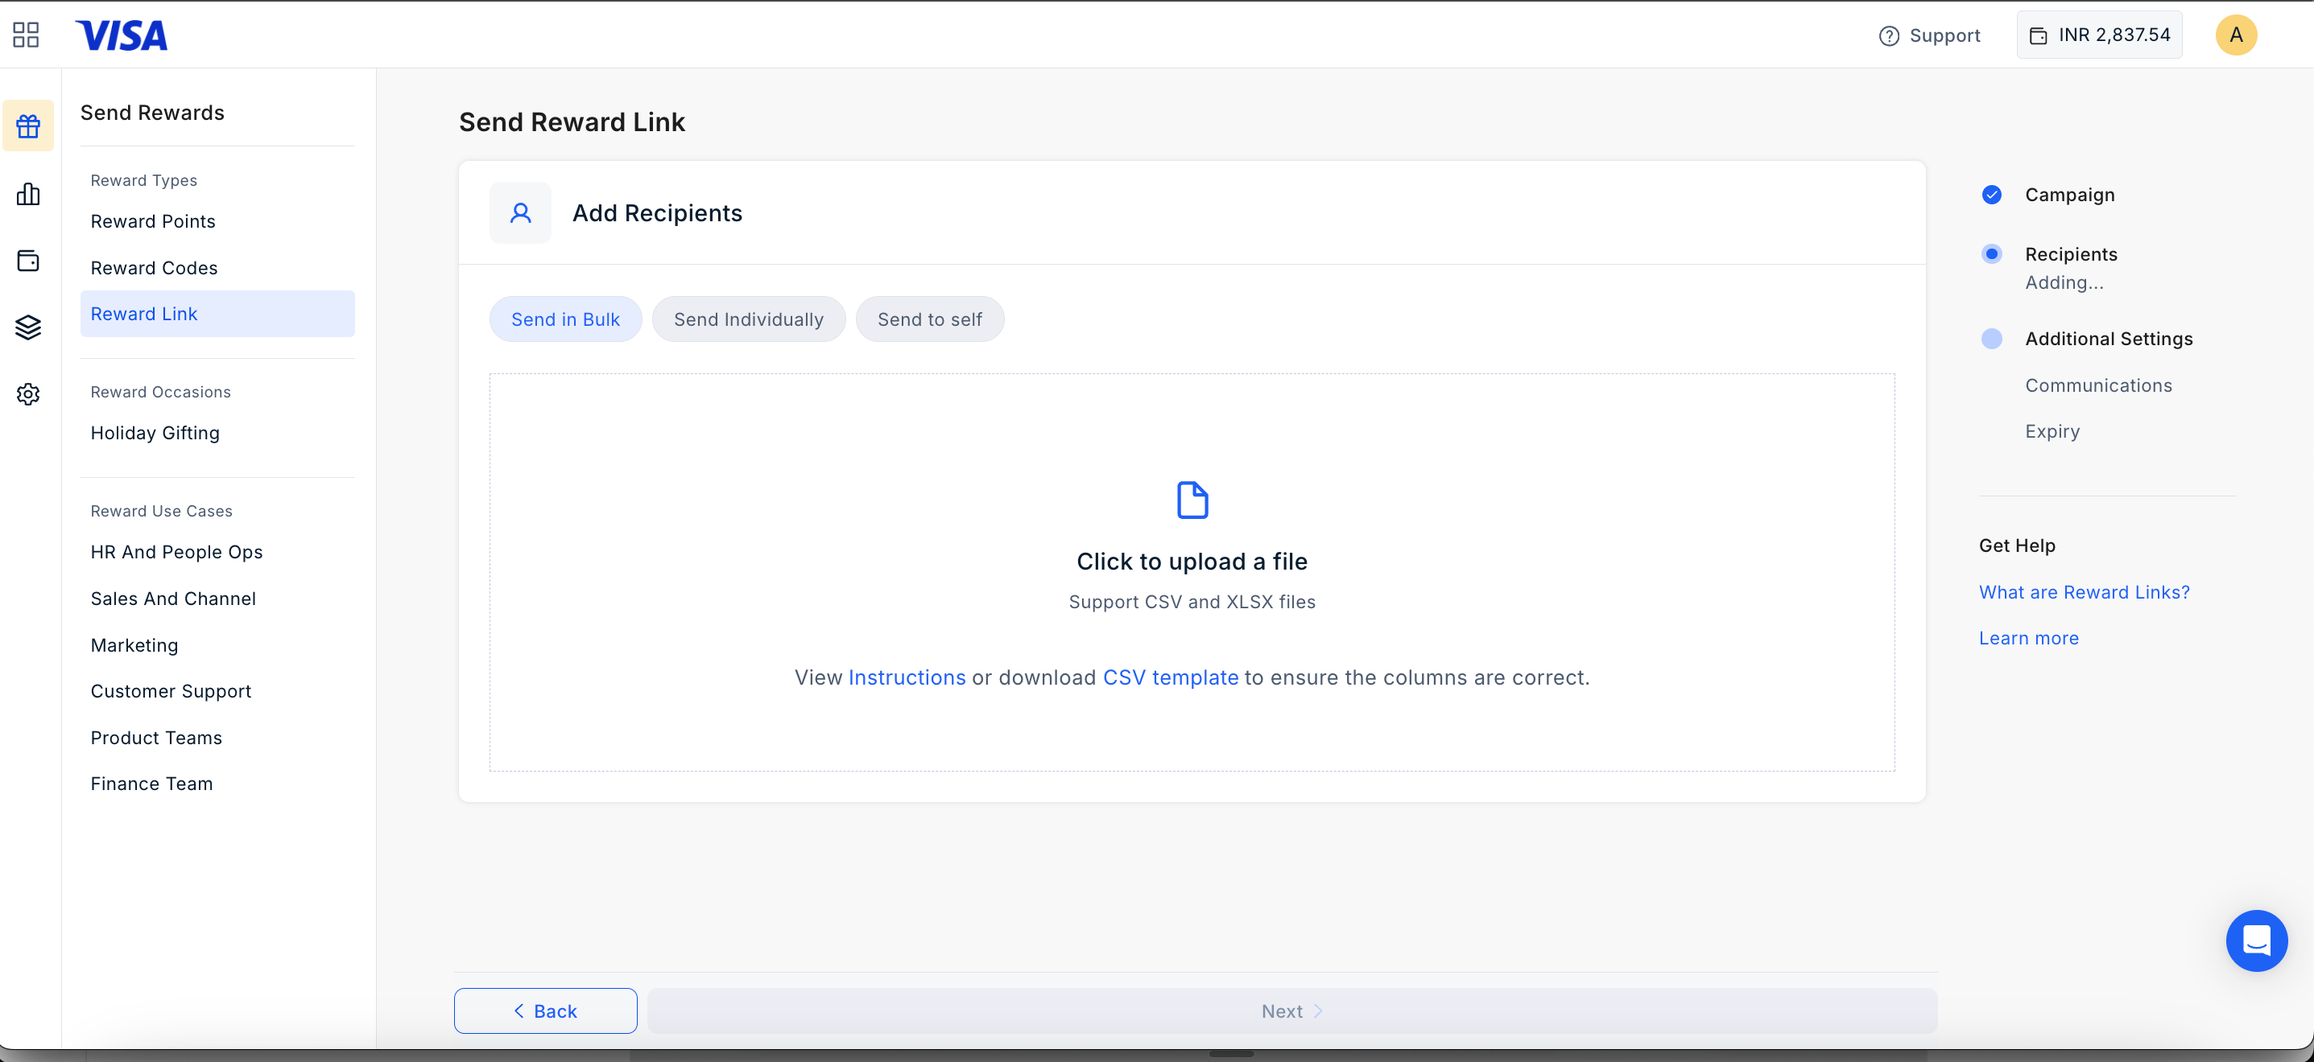Screen dimensions: 2314x1062
Task: Click the Back button
Action: click(545, 1010)
